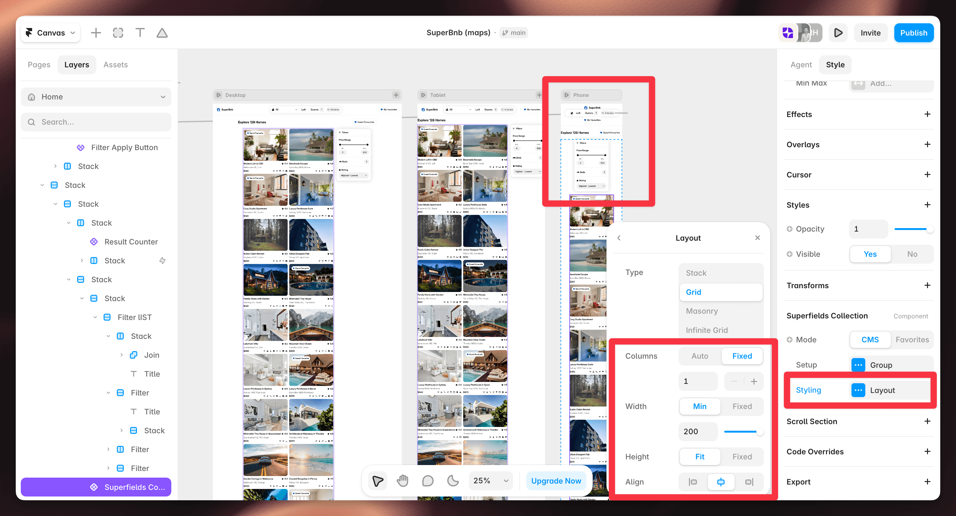
Task: Set Height to Fit
Action: tap(700, 457)
